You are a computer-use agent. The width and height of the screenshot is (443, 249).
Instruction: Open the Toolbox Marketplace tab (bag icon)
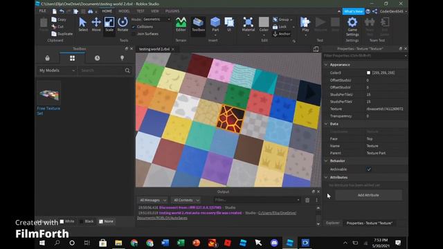pyautogui.click(x=48, y=58)
